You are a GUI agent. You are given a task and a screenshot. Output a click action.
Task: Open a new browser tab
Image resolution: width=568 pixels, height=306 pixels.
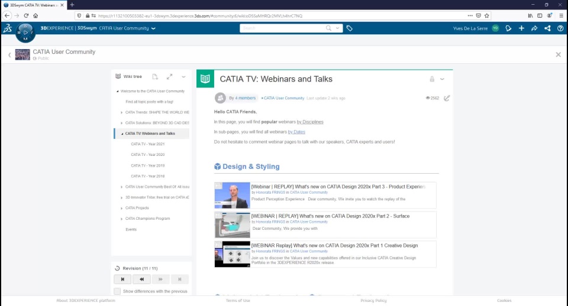72,5
